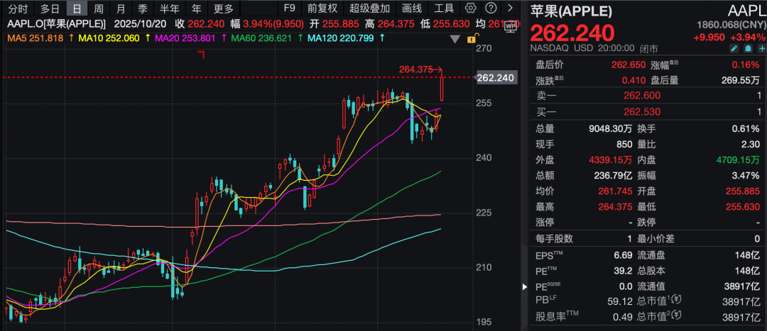Click the 外盘 4339.15万 value

pos(611,159)
